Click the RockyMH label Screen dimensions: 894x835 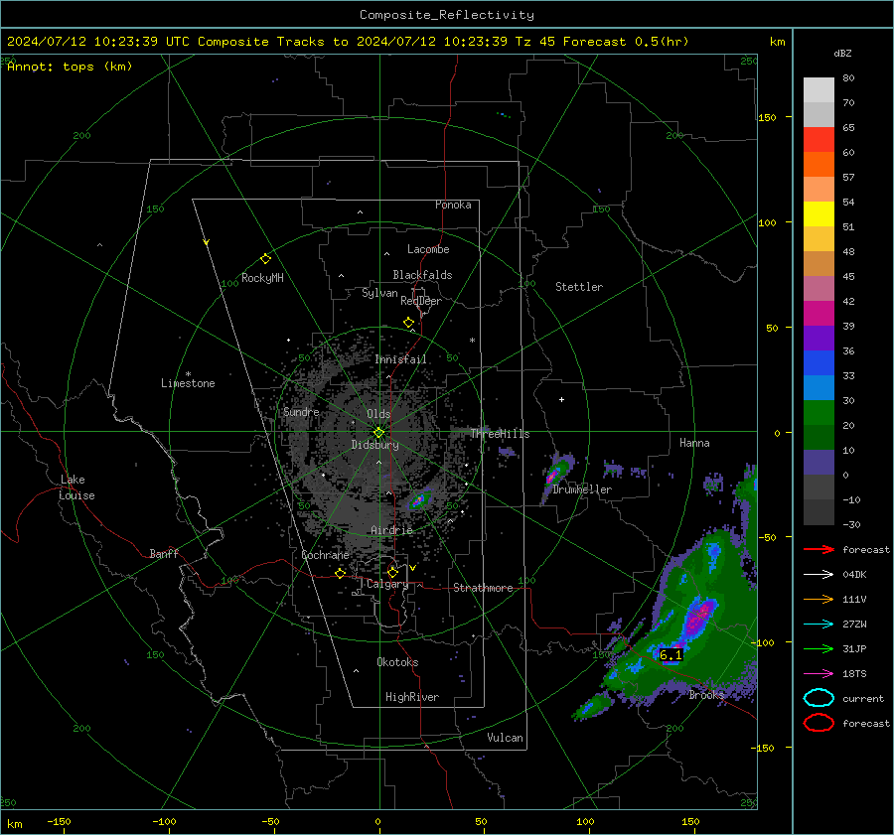(x=262, y=278)
